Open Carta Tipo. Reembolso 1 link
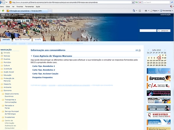 [x=43, y=66]
